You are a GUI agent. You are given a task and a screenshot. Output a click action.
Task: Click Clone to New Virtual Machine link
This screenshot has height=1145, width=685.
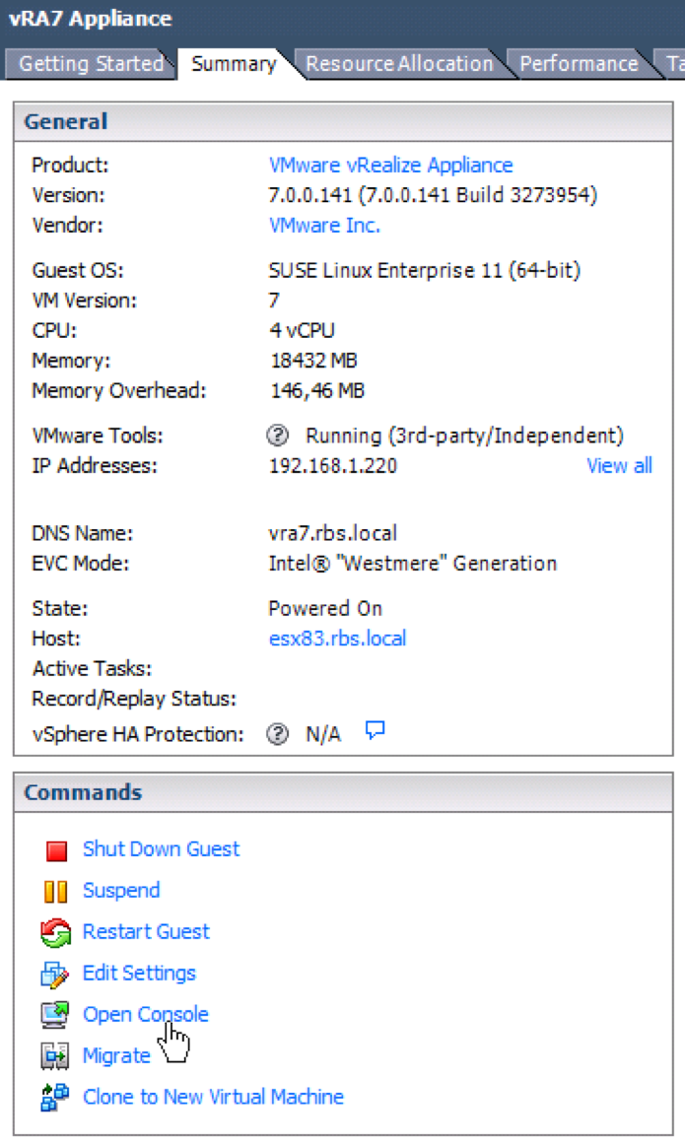(213, 1097)
